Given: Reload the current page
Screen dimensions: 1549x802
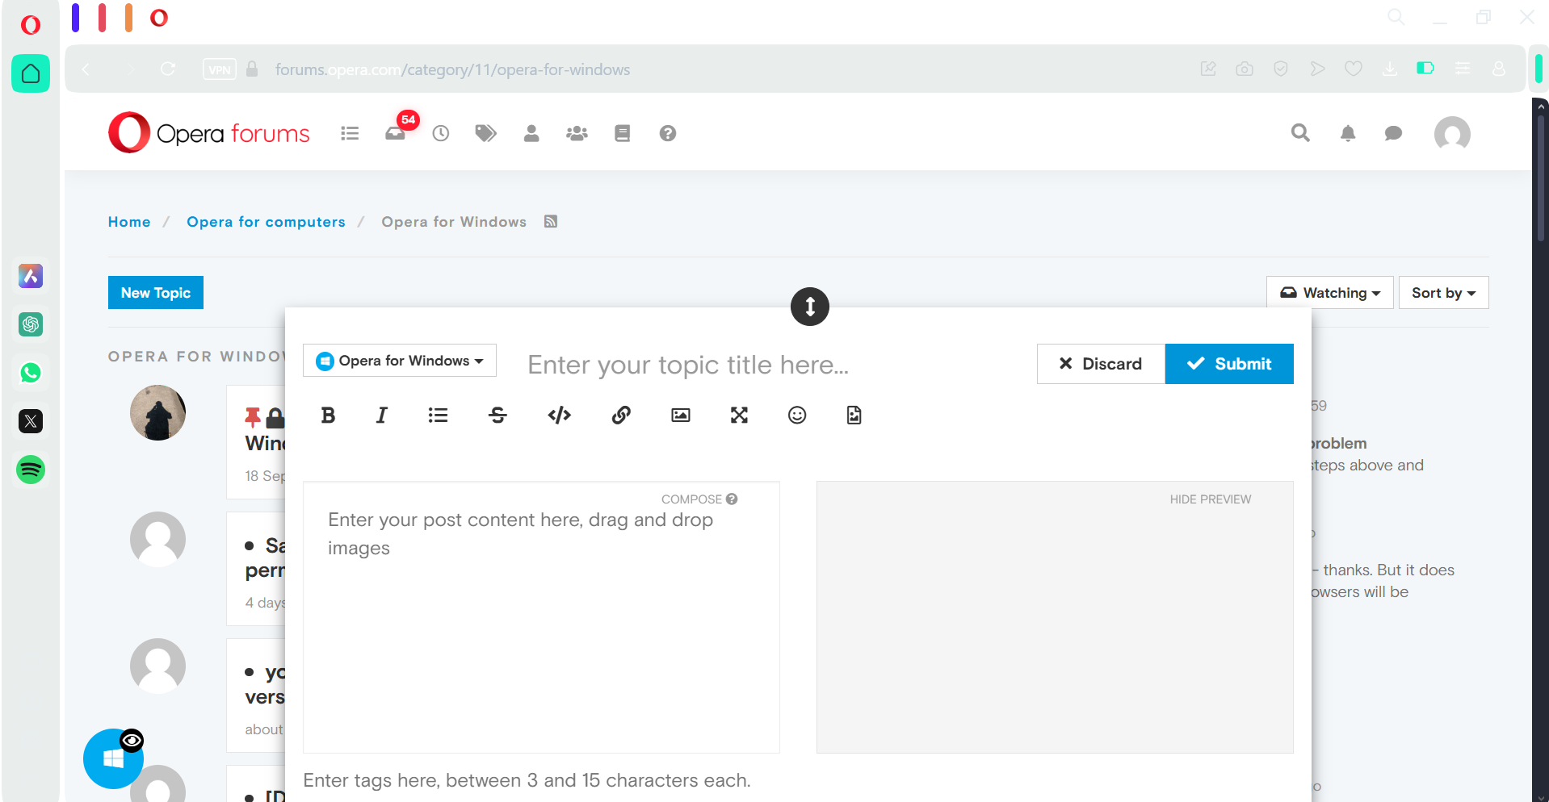Looking at the screenshot, I should point(168,69).
